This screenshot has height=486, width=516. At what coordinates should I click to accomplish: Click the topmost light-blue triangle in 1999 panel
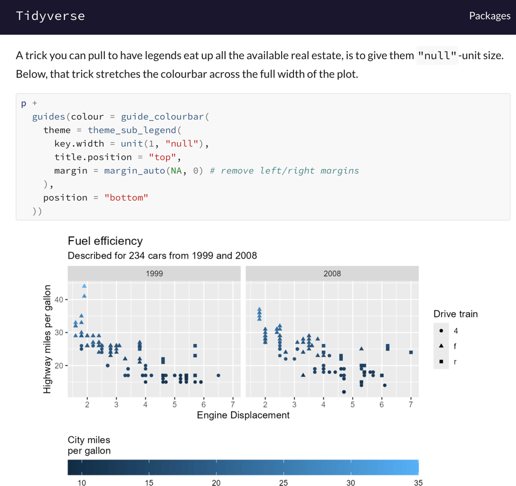[x=84, y=286]
